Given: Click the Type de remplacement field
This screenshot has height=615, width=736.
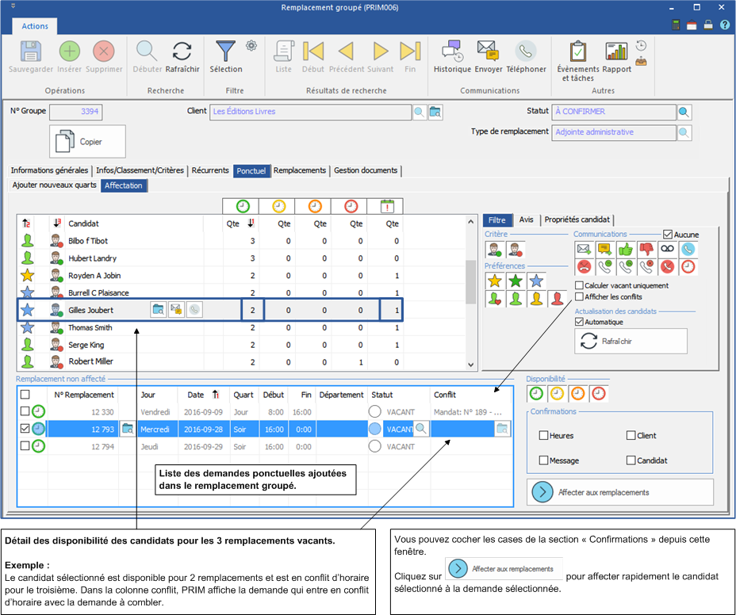Looking at the screenshot, I should 614,132.
